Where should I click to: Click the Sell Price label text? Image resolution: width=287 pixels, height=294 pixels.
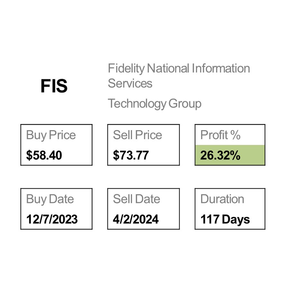pyautogui.click(x=137, y=135)
